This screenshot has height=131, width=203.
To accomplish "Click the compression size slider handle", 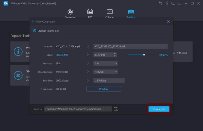I will 144,55.
